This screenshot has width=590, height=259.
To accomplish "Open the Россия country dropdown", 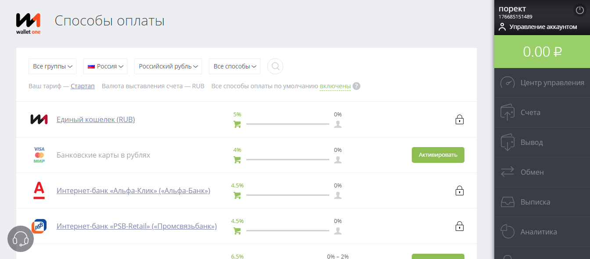I will [x=105, y=66].
